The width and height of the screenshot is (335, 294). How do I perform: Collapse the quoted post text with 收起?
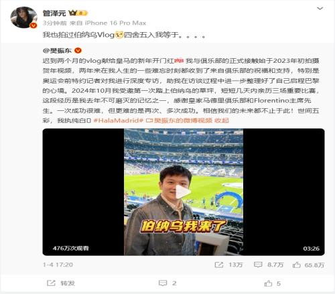tap(222, 120)
